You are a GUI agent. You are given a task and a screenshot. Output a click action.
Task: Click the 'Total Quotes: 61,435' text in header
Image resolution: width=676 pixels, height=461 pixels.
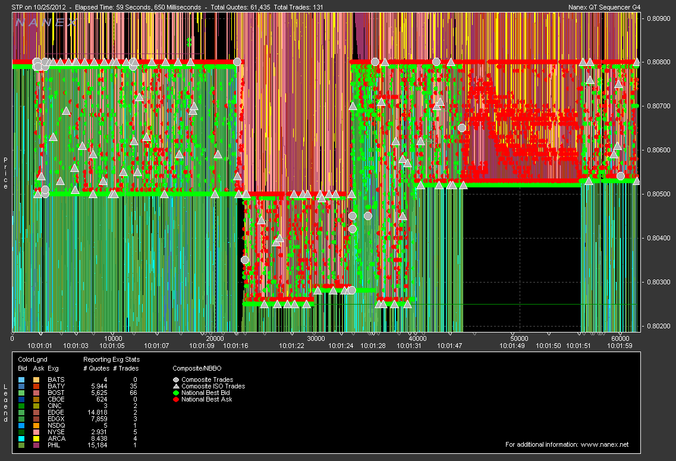point(241,7)
